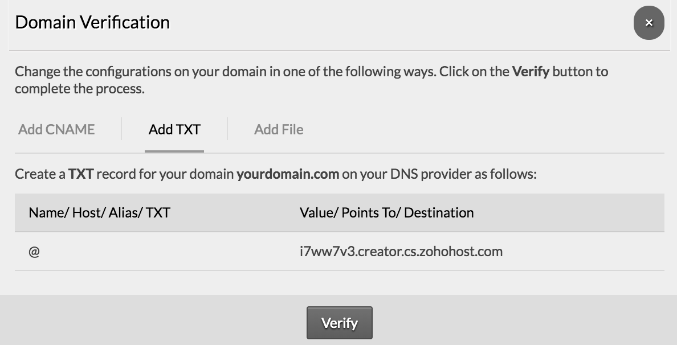Click the Verify button
The image size is (677, 345).
340,323
